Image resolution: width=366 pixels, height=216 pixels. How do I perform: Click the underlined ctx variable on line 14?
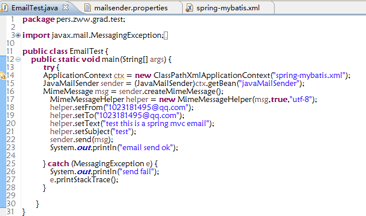click(119, 76)
